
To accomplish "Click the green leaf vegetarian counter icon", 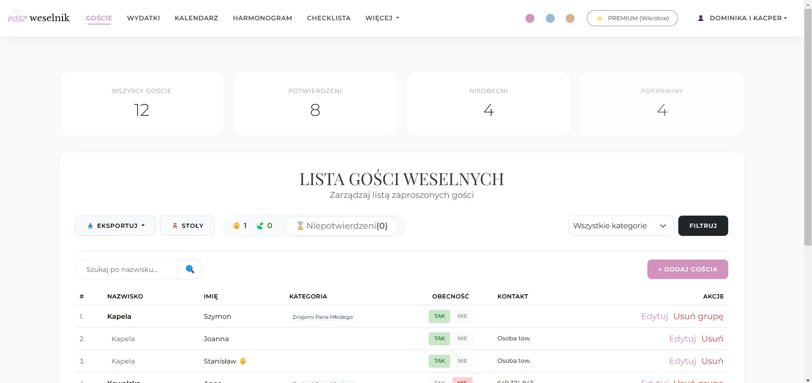I will coord(260,226).
